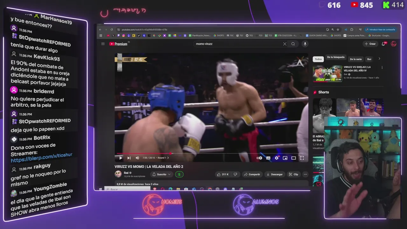
Task: Open options for VIRUZZ VS SHELAO video
Action: click(x=382, y=67)
